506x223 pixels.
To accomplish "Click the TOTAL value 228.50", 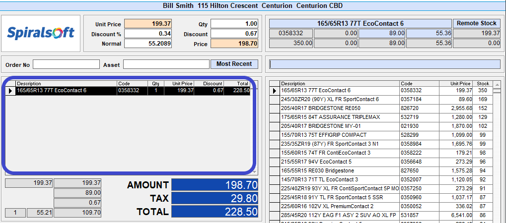I will point(215,212).
